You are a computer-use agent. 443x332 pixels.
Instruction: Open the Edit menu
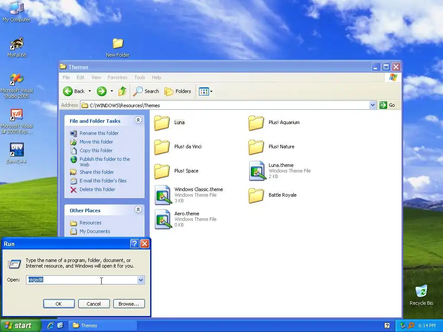80,77
